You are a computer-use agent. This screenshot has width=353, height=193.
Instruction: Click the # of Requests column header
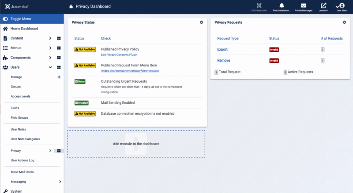(x=332, y=38)
